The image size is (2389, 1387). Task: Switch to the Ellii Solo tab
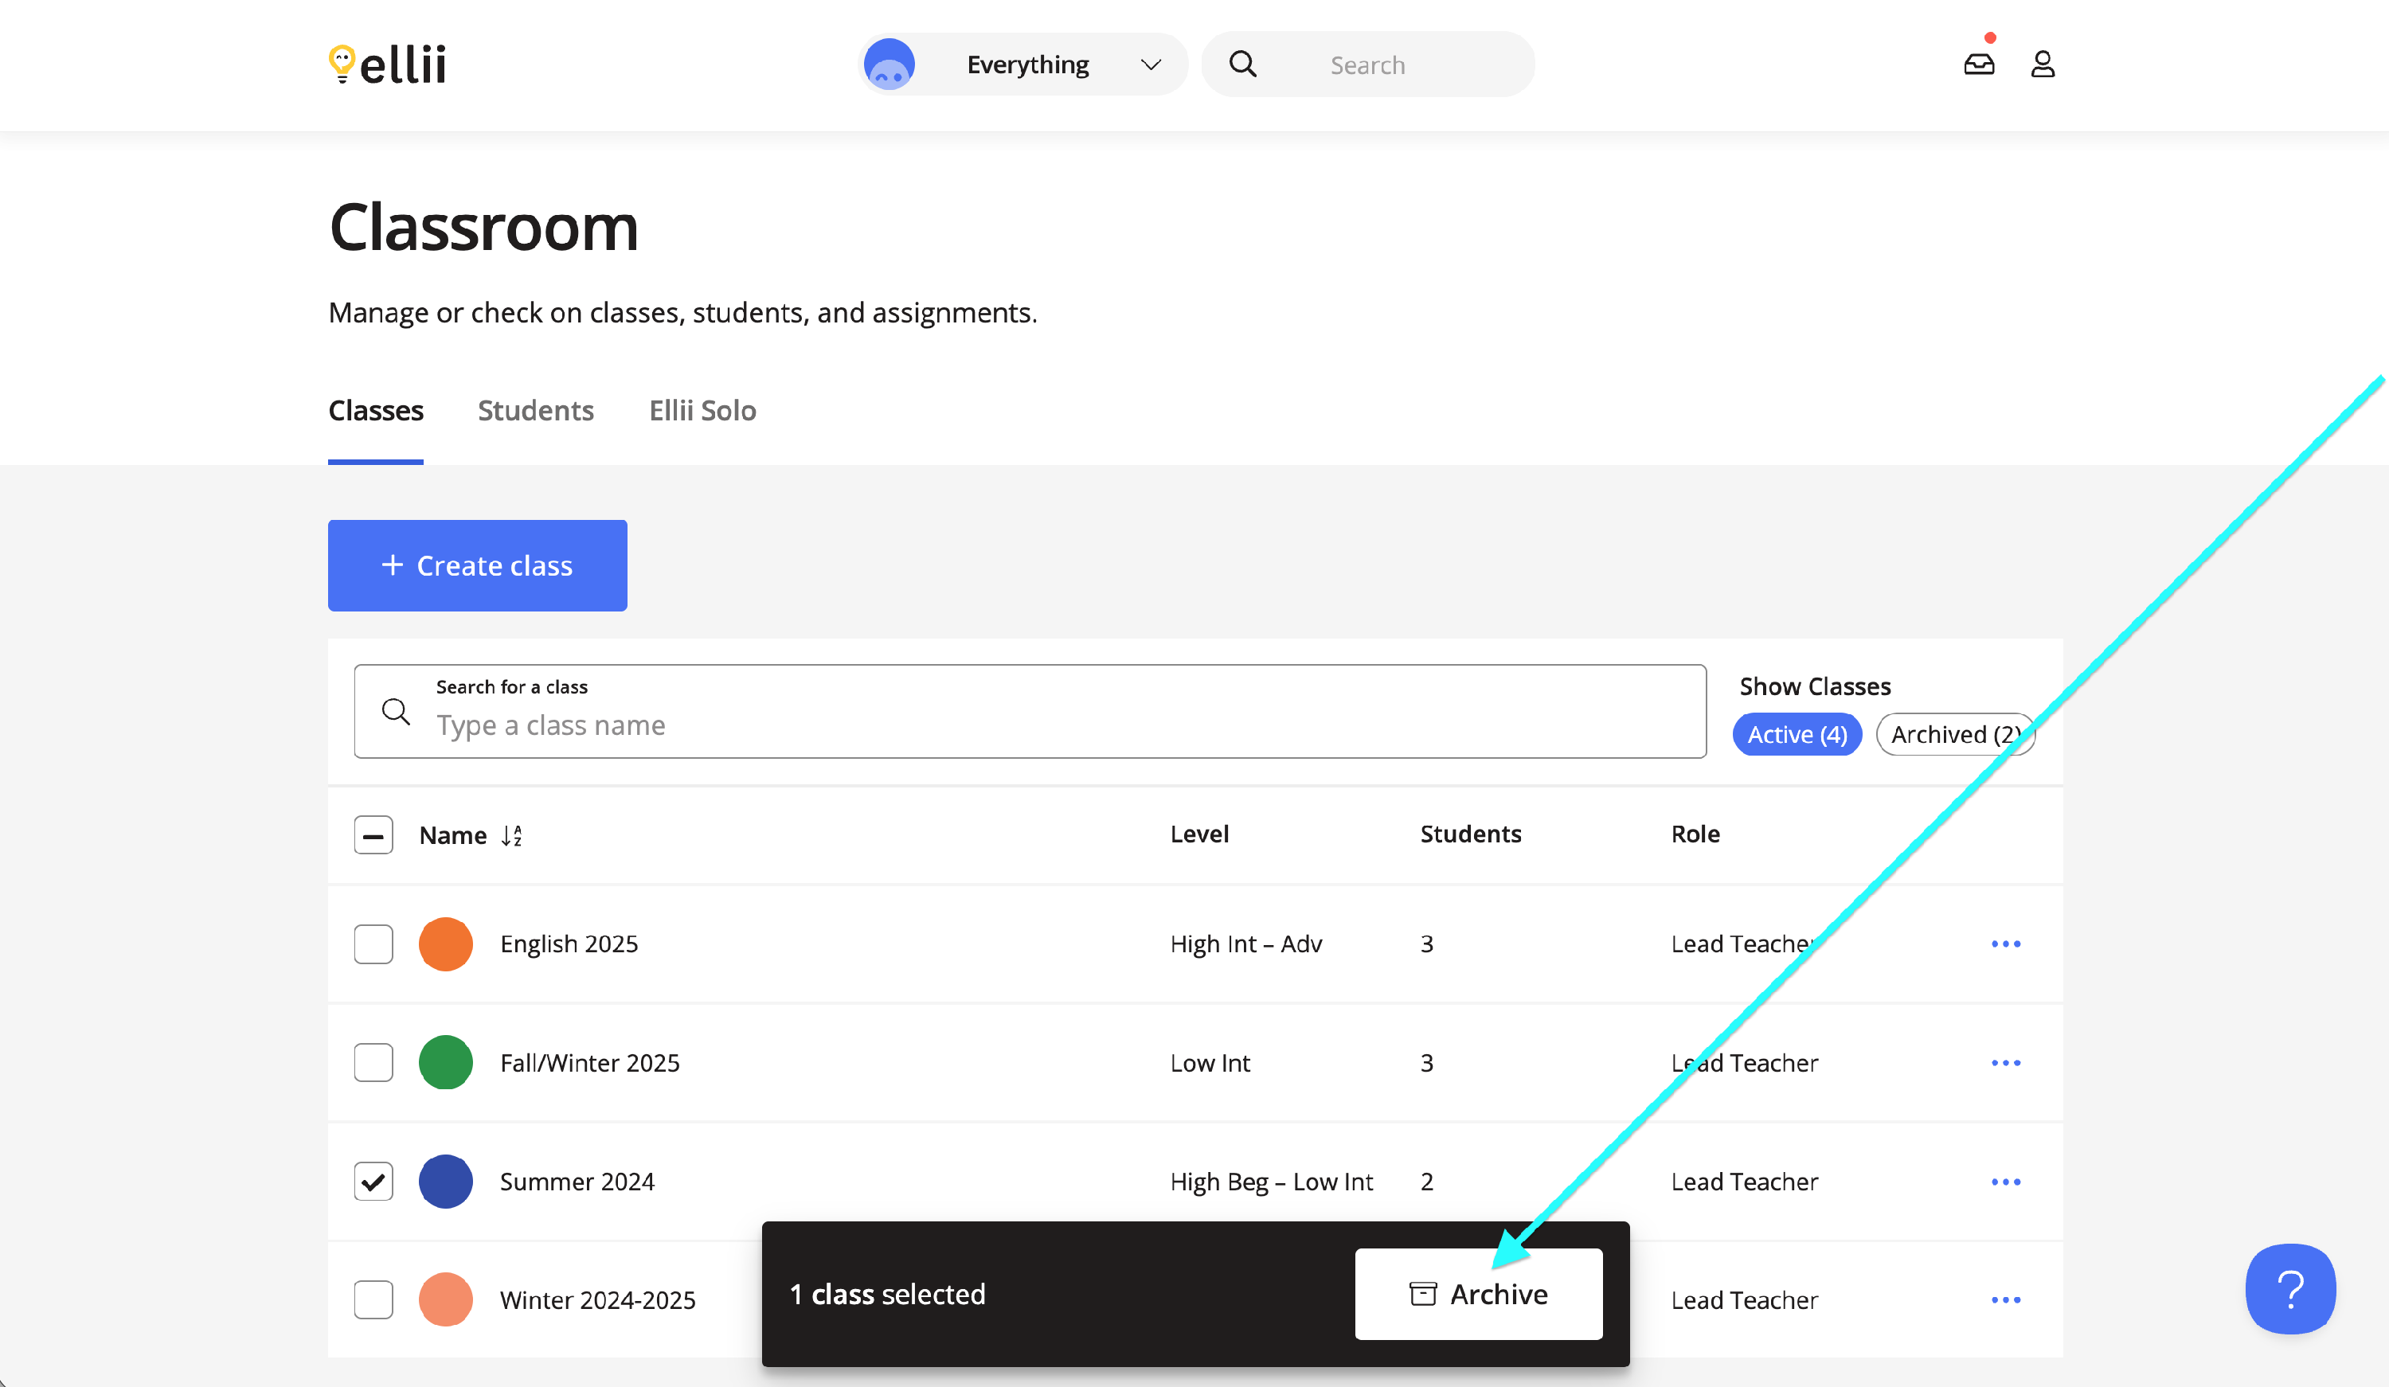[x=702, y=411]
